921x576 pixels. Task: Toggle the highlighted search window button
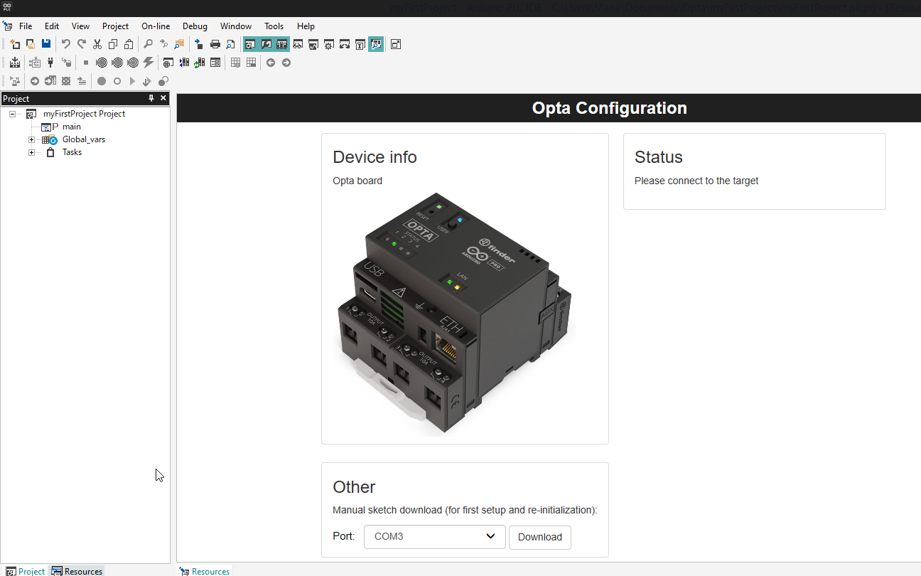tap(376, 44)
